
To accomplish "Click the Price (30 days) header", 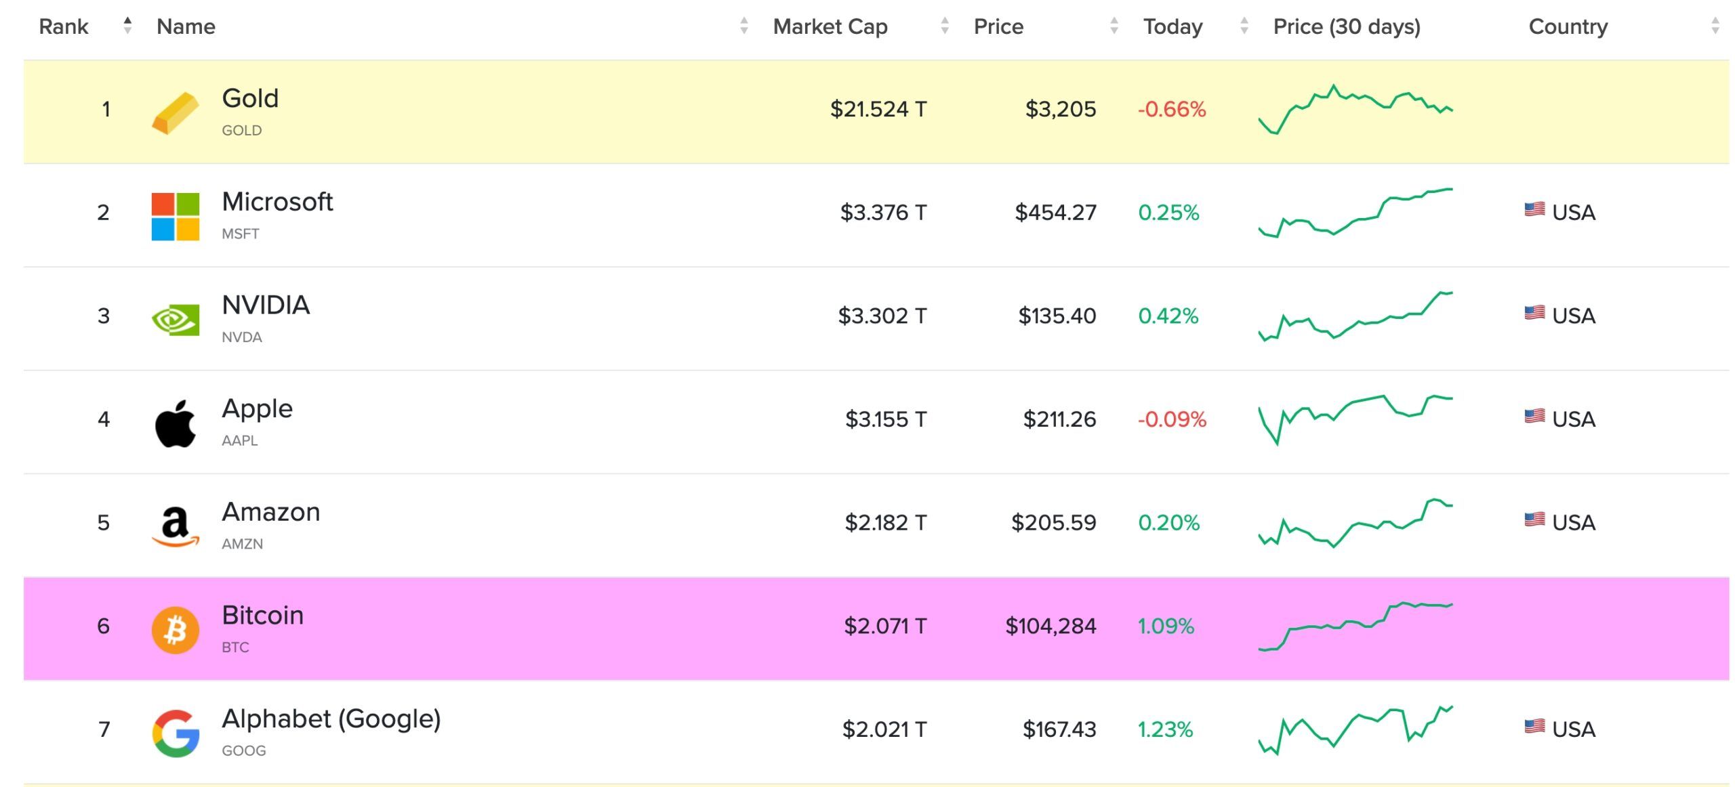I will (x=1346, y=26).
